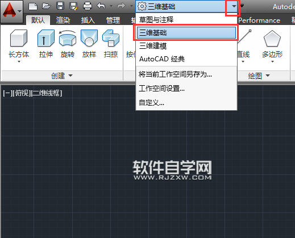
Task: Select the 多边形 polygon tool
Action: [272, 44]
